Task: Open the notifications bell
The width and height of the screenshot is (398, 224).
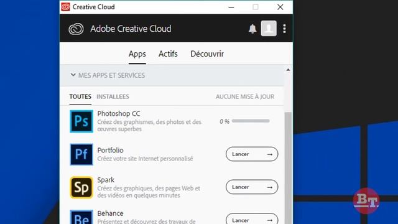Action: pyautogui.click(x=252, y=29)
